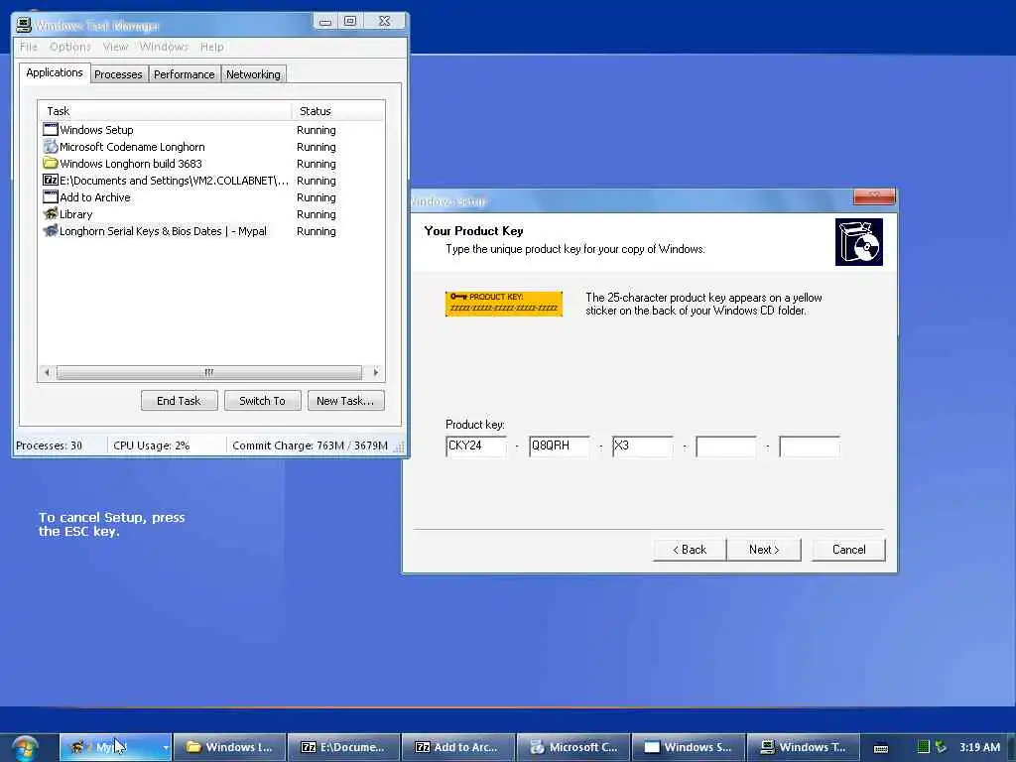This screenshot has width=1016, height=762.
Task: Click the Add to Archive task name
Action: coord(95,197)
